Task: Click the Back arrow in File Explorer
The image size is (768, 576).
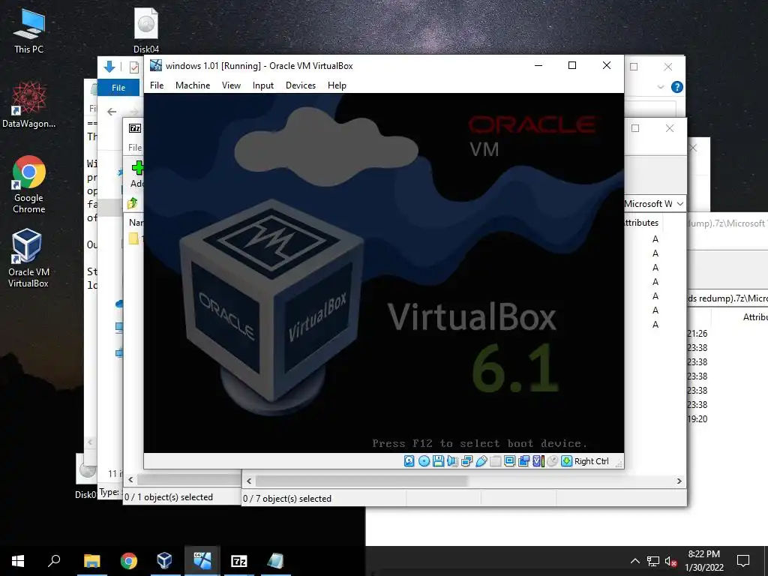Action: coord(112,112)
